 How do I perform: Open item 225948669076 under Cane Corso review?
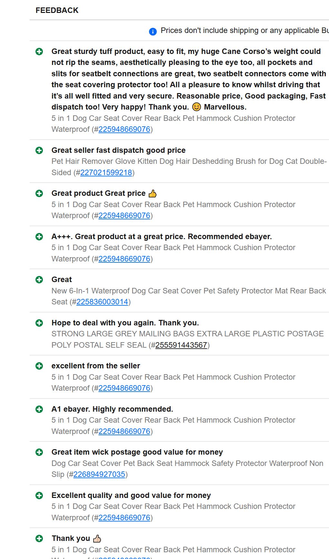click(x=124, y=129)
